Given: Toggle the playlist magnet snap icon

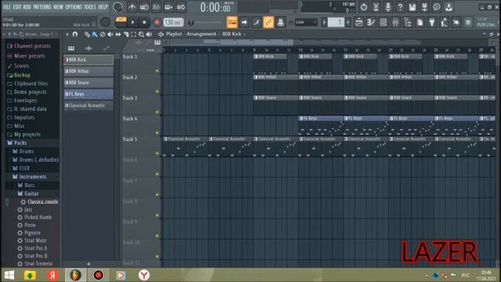Looking at the screenshot, I should (x=75, y=34).
